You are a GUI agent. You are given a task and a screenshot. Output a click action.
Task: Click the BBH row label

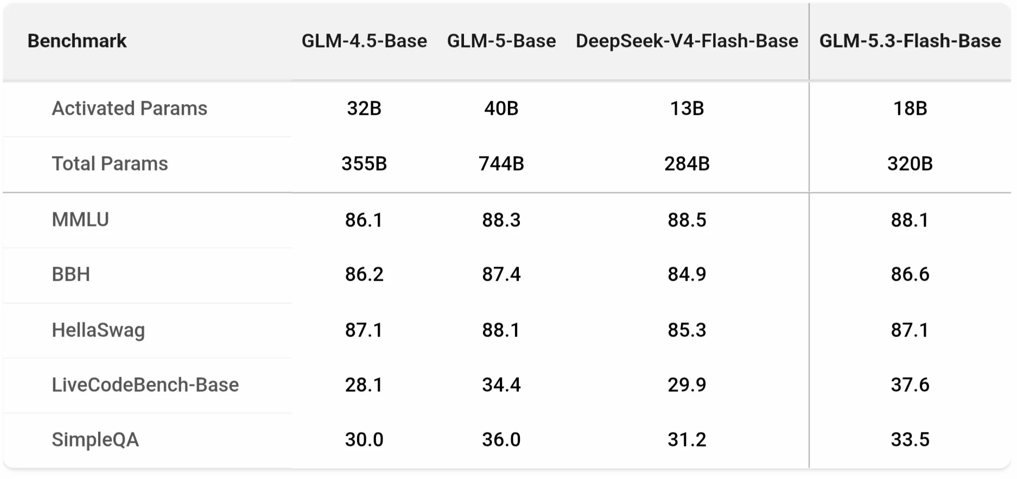tap(71, 274)
